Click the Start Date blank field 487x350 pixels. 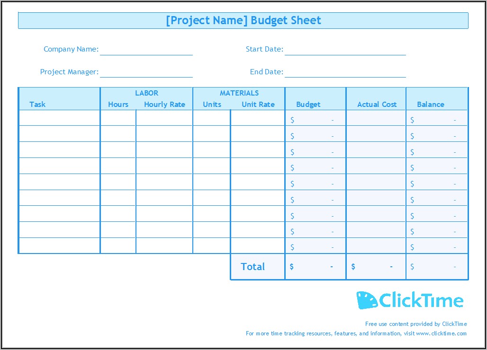click(x=345, y=50)
